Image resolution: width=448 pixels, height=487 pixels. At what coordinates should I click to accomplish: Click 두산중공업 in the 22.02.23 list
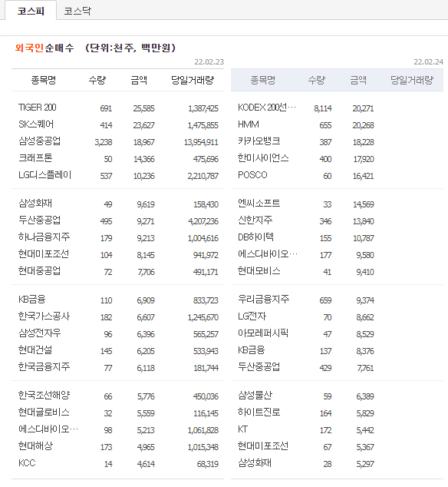pos(39,220)
